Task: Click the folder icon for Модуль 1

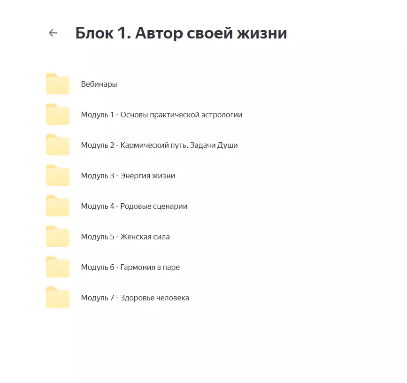Action: tap(57, 115)
